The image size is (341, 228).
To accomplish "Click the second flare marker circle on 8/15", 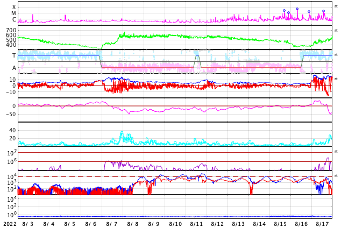I will click(x=289, y=12).
